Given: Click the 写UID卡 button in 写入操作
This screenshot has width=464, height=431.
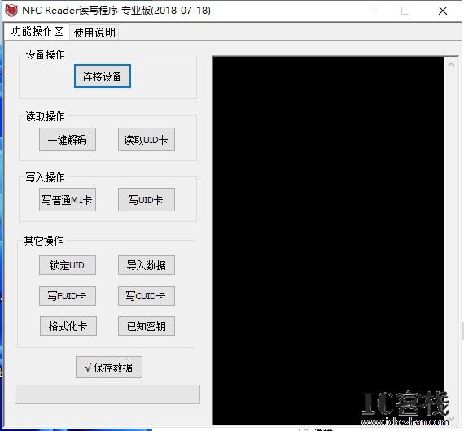Looking at the screenshot, I should 147,200.
